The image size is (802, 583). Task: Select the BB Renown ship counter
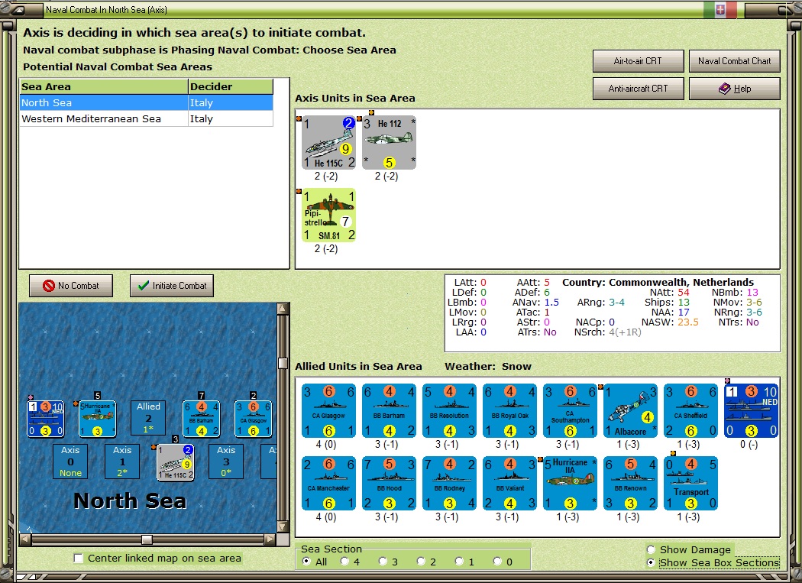pos(630,484)
